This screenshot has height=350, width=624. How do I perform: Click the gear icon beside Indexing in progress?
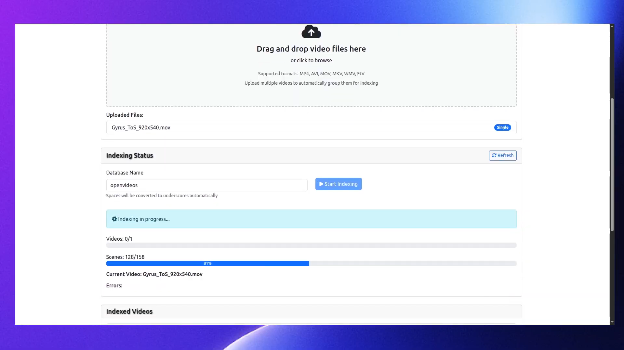click(x=114, y=219)
